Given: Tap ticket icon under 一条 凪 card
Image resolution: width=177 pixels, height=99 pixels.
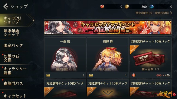Looking at the screenshot, I should [x=48, y=75].
